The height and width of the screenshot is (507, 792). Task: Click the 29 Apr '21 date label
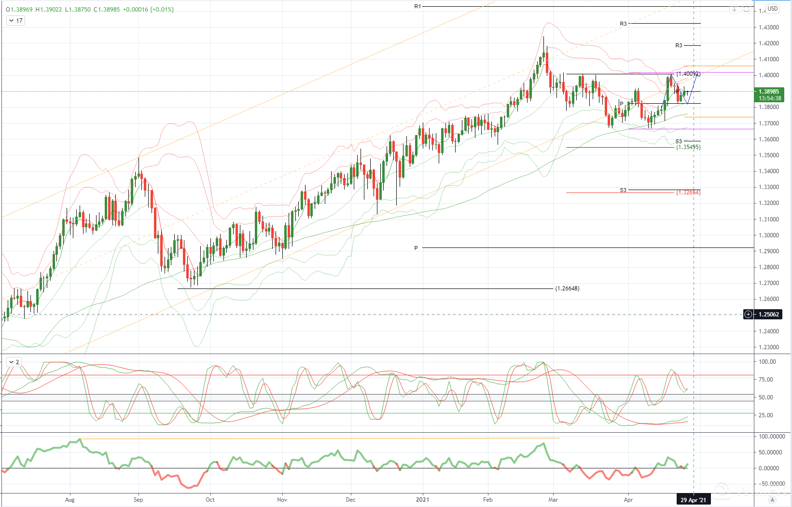point(693,500)
